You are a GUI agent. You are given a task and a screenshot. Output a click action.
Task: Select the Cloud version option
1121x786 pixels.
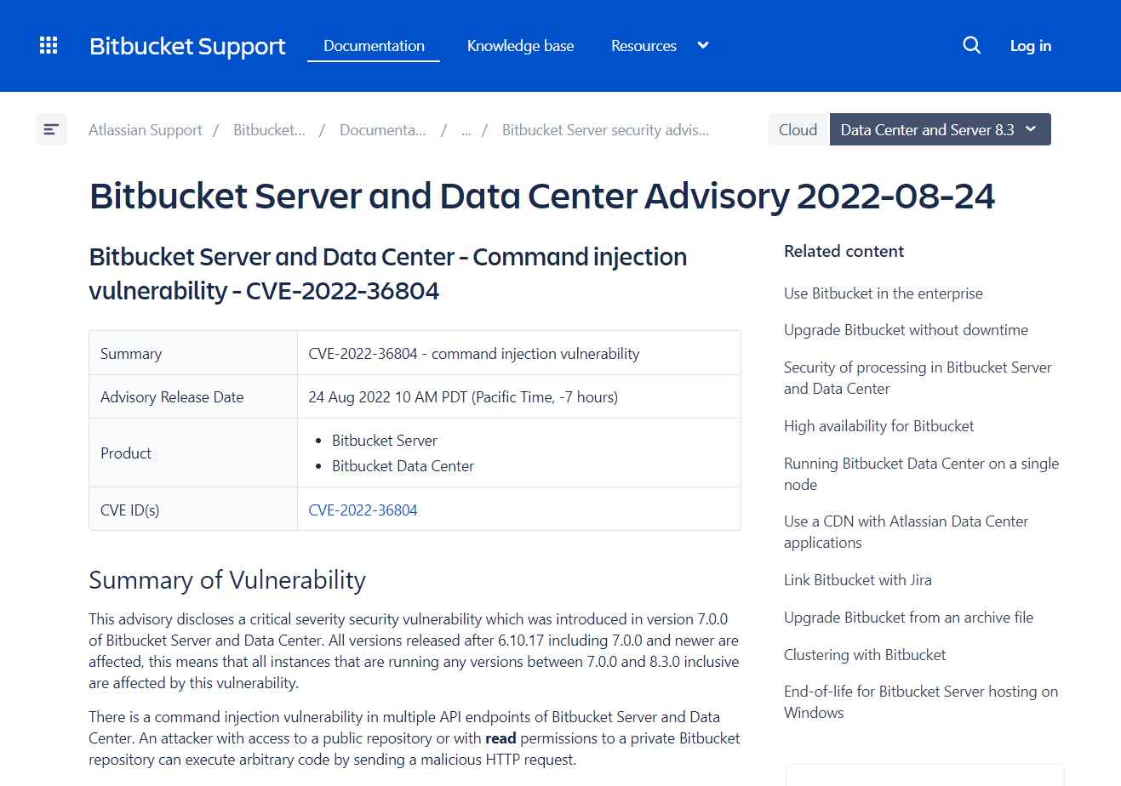pyautogui.click(x=797, y=129)
